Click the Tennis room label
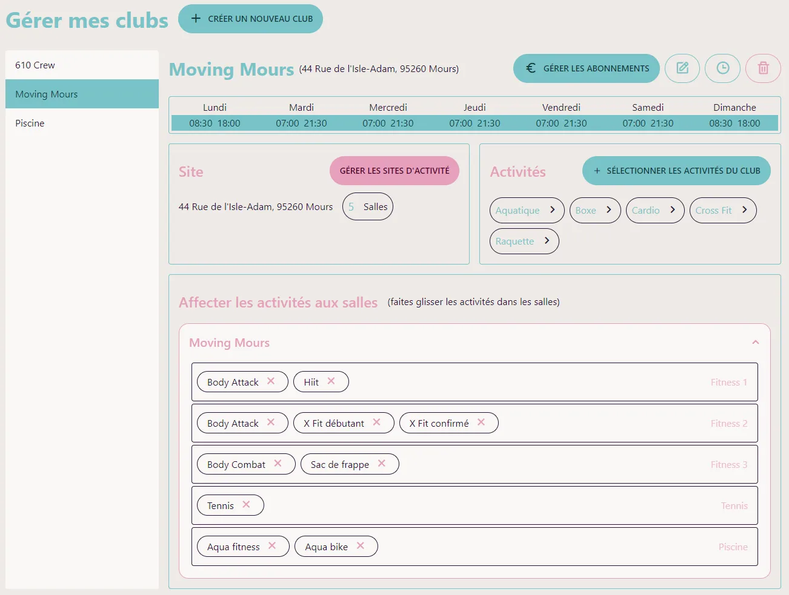Screen dimensions: 789x595 (734, 505)
